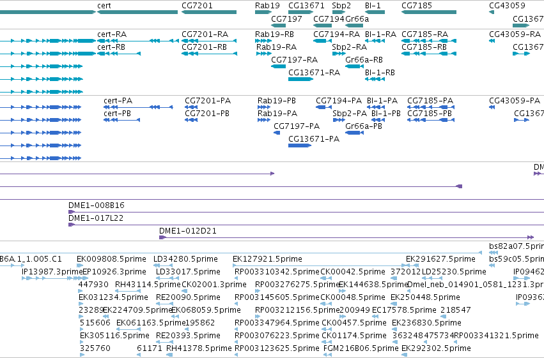Click the RE20090.5prime EST label
Screen dimensions: 544x358
point(188,297)
